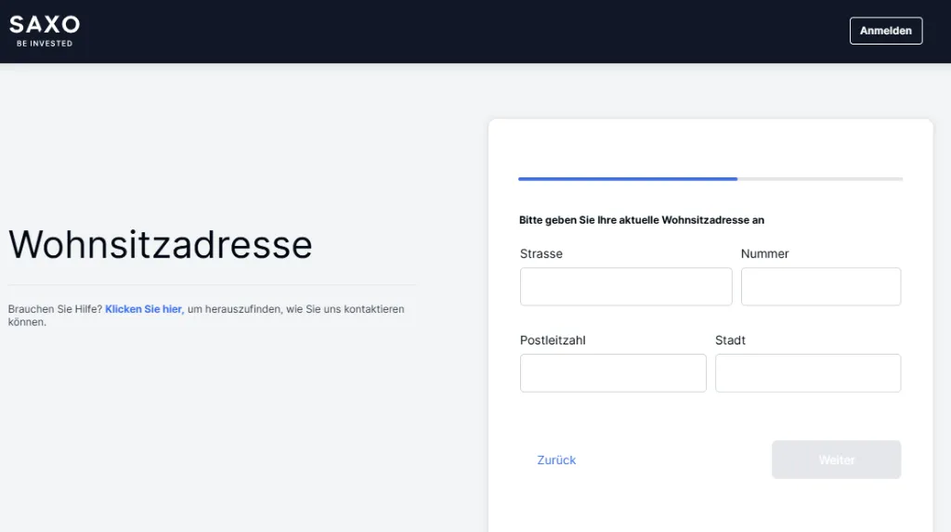Focus the Nummer input field

click(821, 286)
